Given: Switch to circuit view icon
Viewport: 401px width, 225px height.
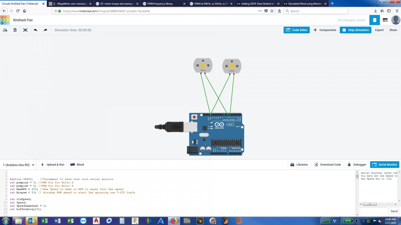Looking at the screenshot, I should coord(375,20).
